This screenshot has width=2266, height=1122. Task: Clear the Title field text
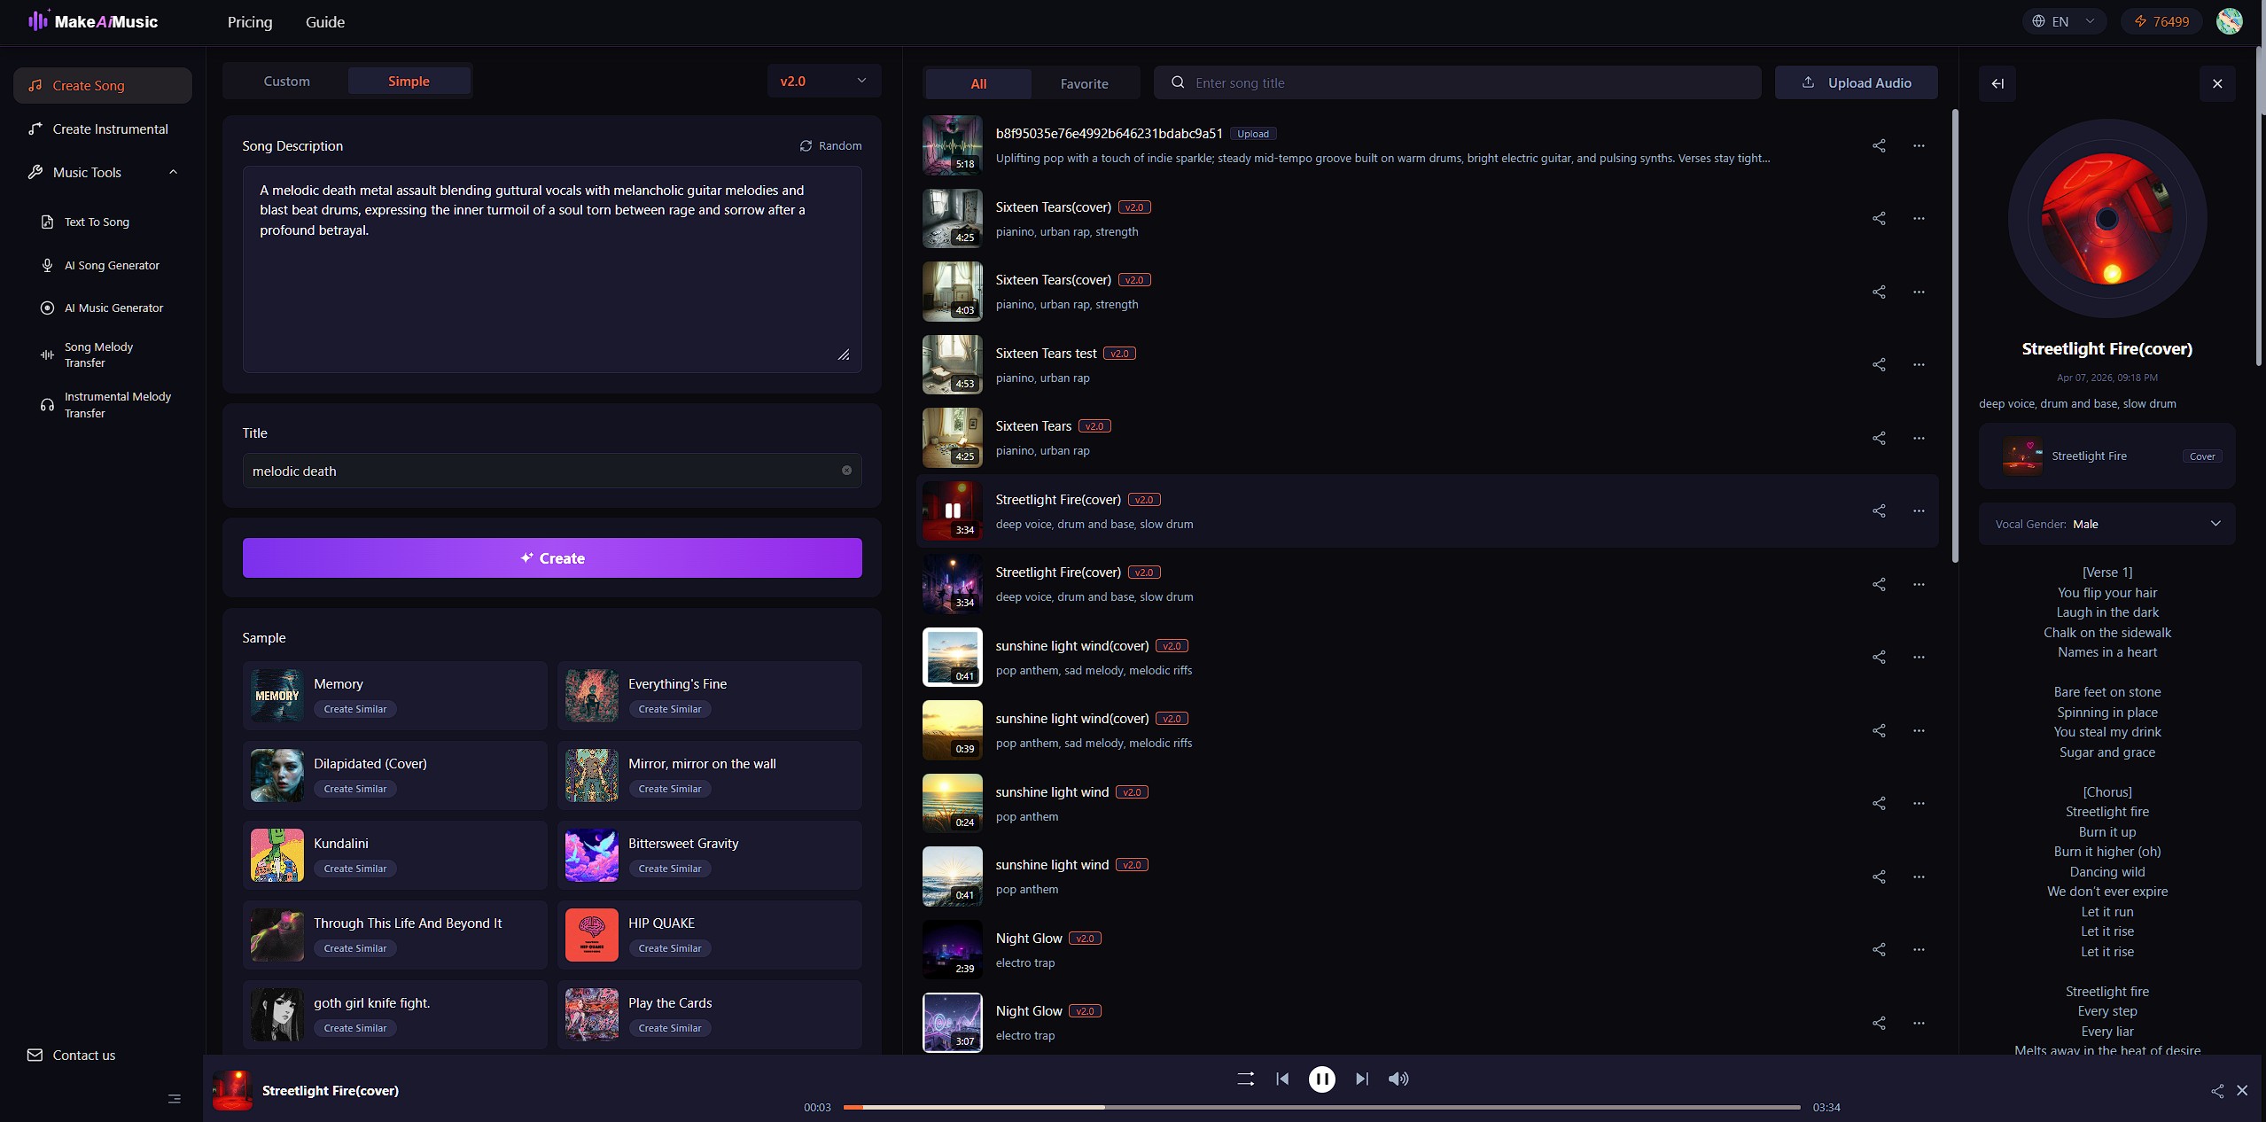pos(846,471)
